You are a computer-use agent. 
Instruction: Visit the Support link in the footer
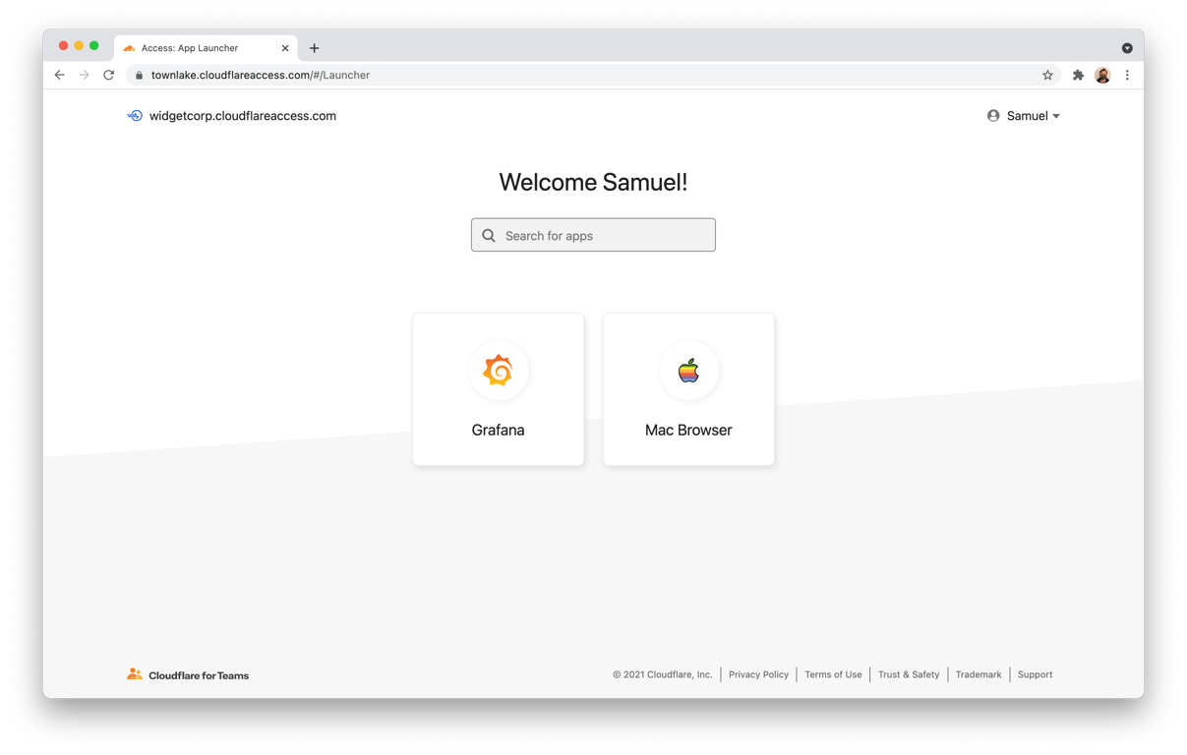pyautogui.click(x=1035, y=674)
